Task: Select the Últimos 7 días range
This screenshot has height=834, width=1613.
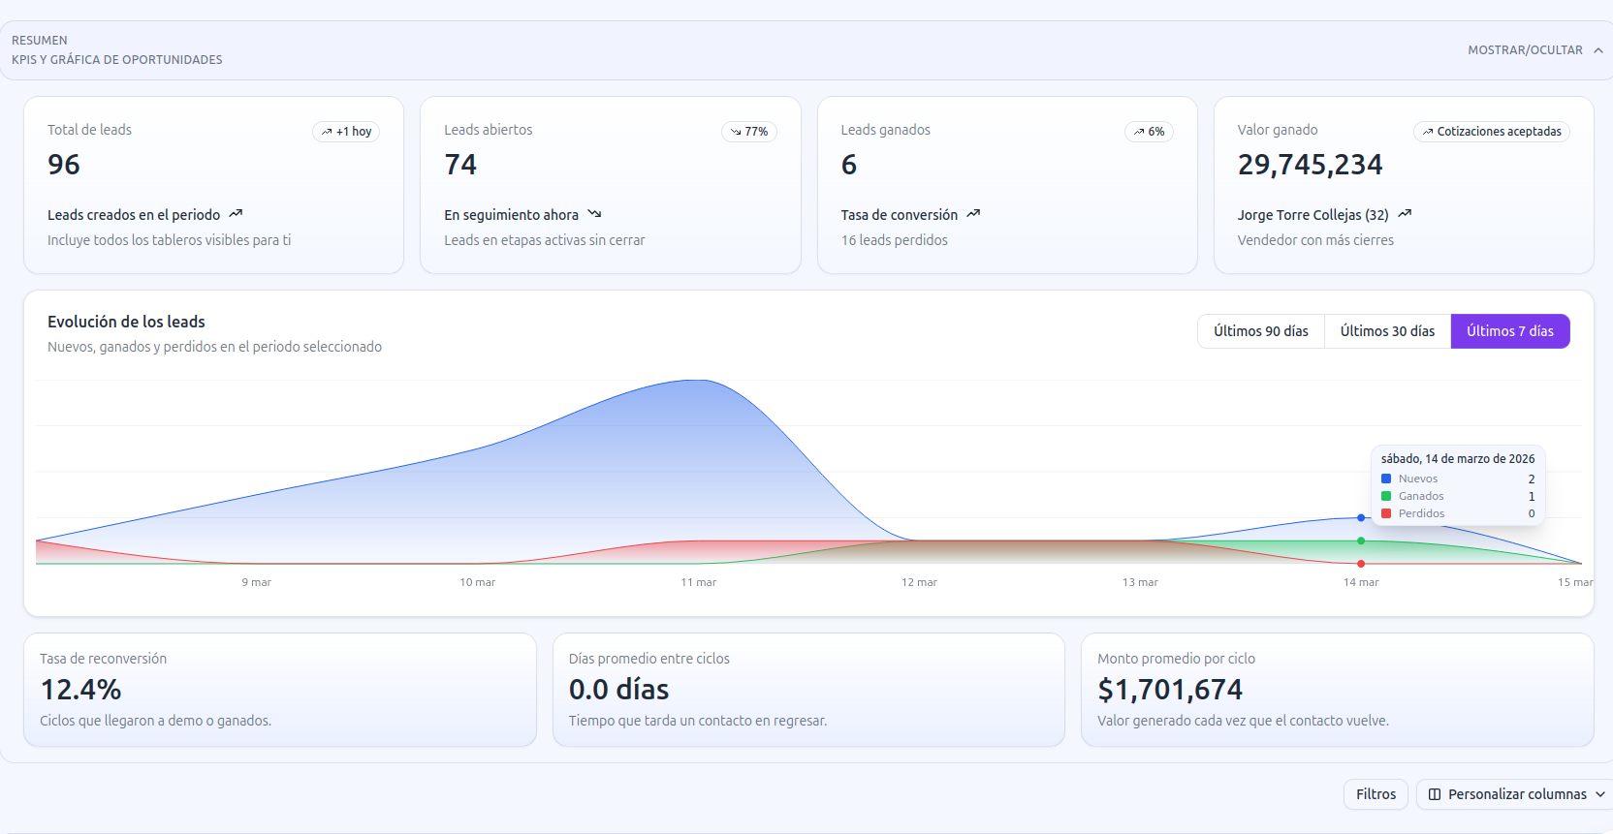Action: coord(1509,331)
